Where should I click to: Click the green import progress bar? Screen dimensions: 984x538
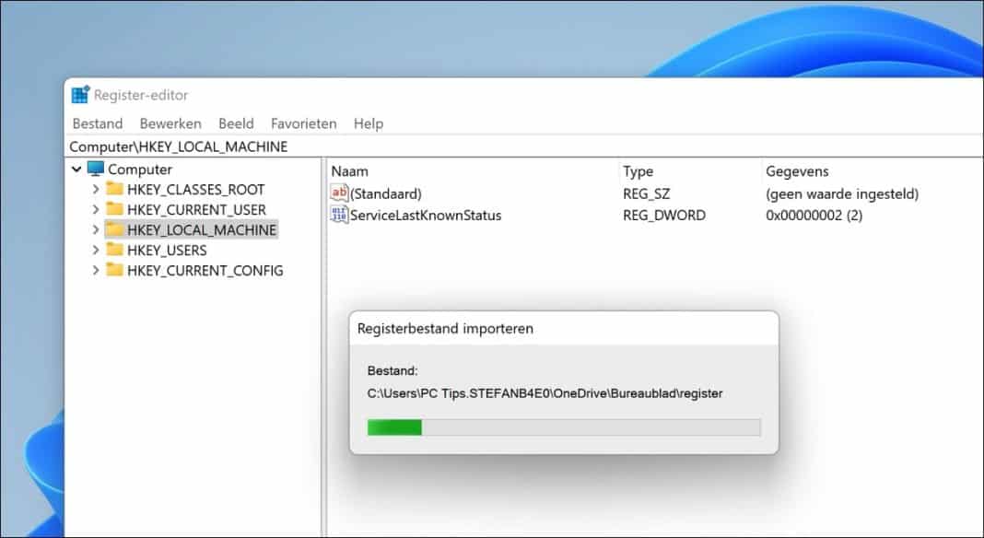click(394, 427)
